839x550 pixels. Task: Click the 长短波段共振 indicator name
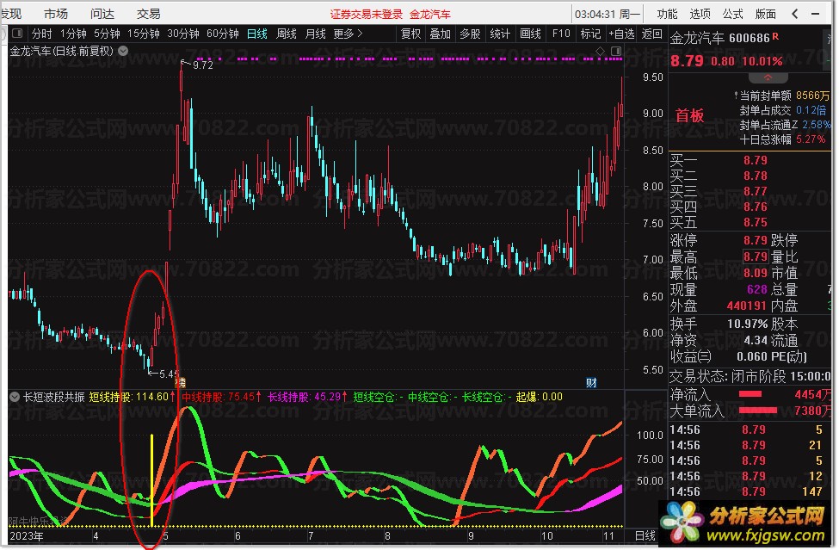[x=53, y=397]
